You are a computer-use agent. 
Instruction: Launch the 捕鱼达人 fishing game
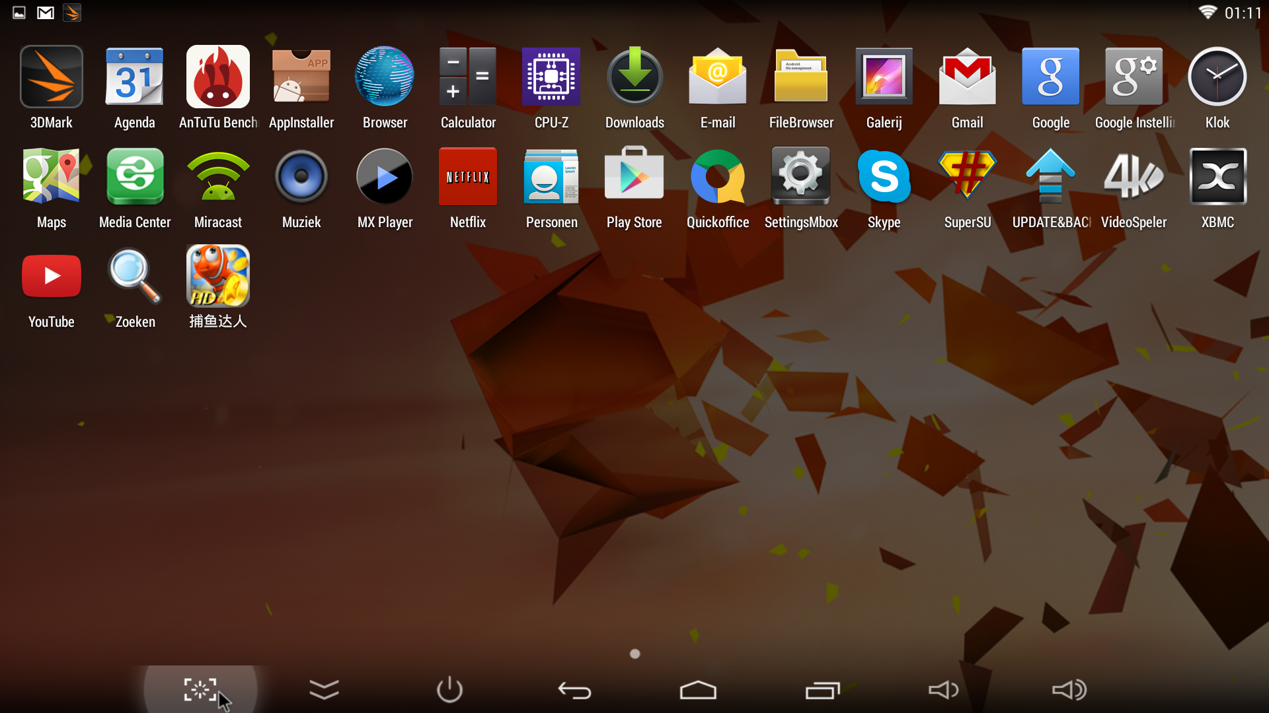pos(218,276)
